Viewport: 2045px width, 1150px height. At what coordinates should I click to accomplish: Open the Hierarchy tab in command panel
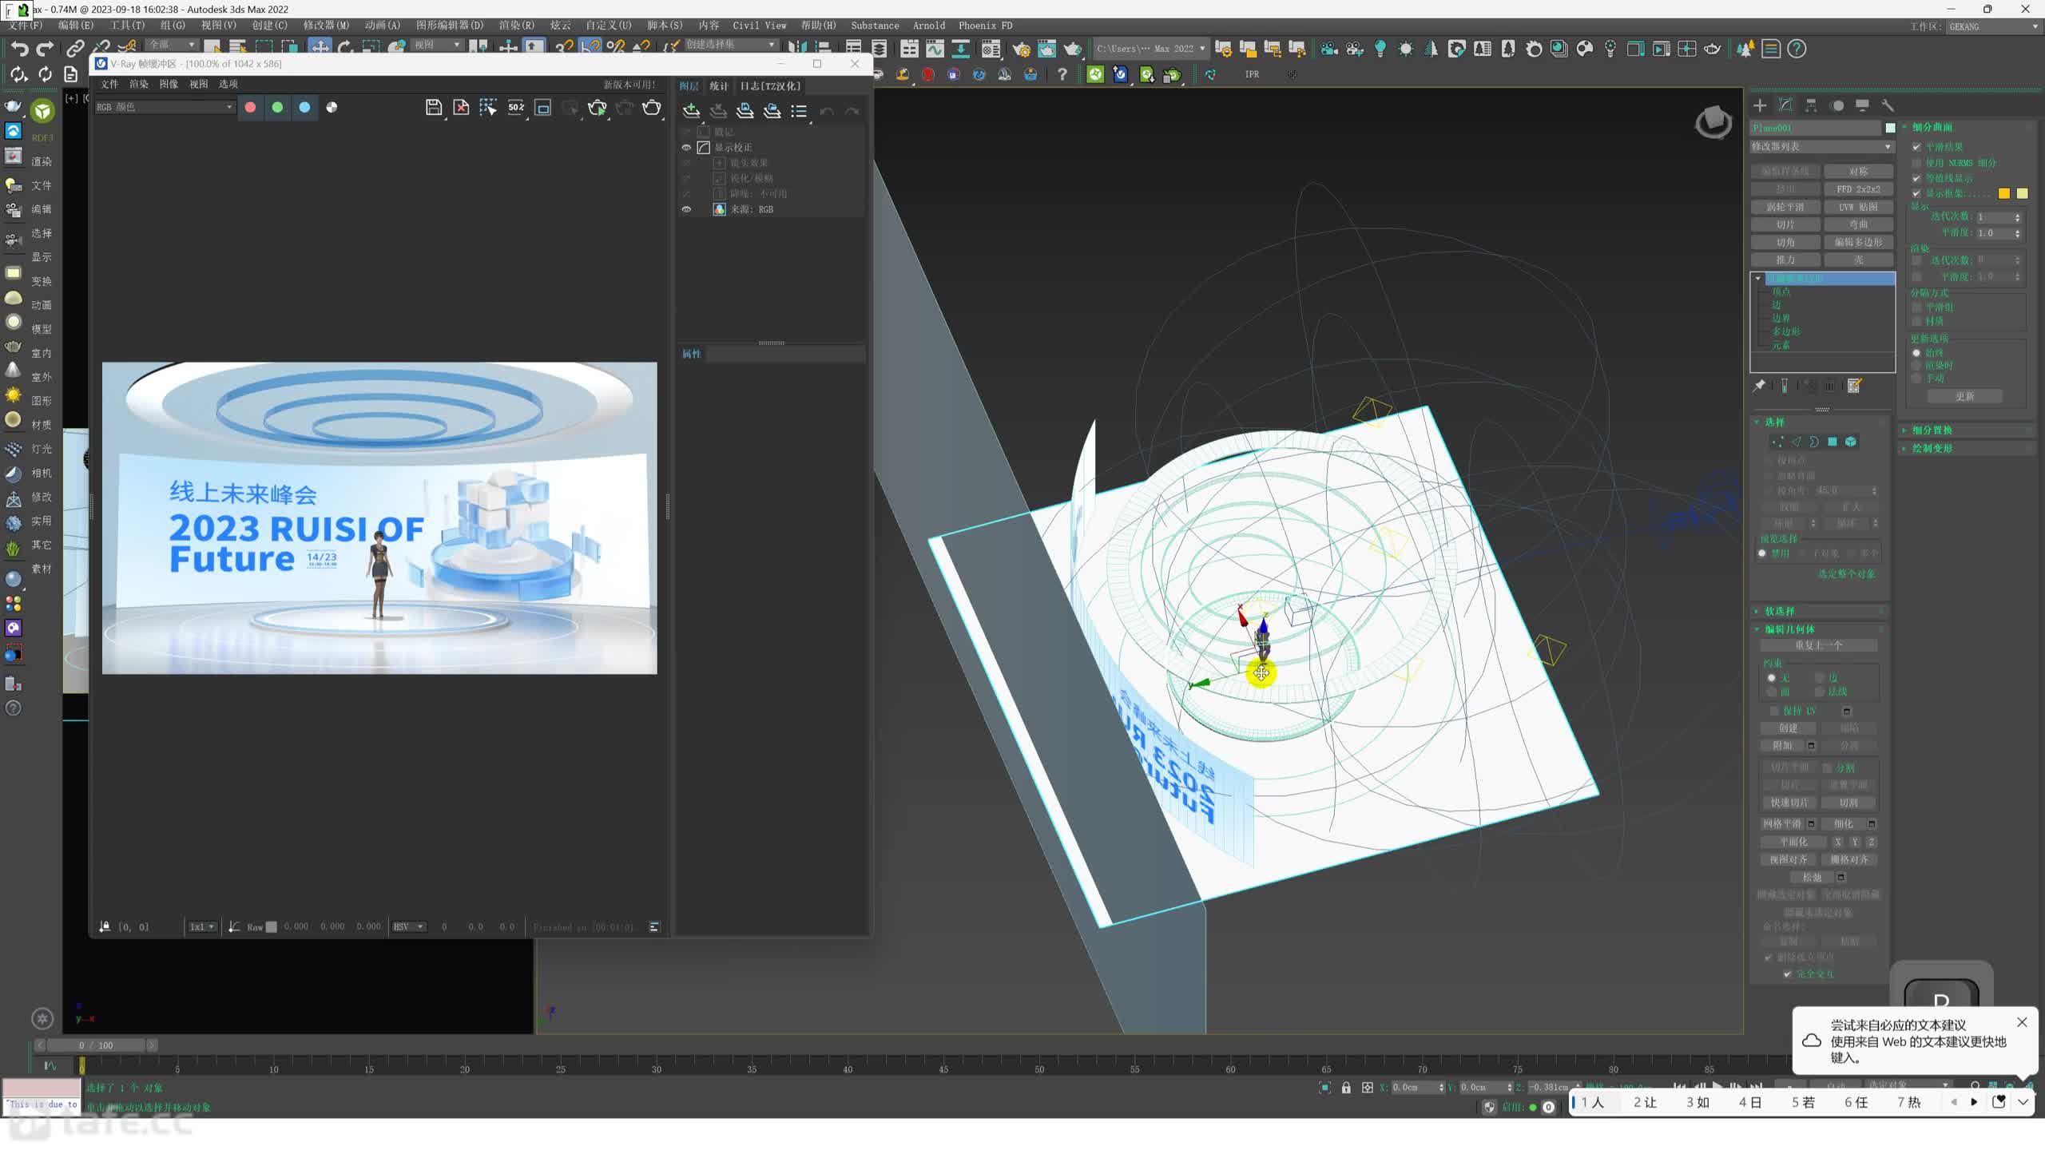(x=1811, y=105)
